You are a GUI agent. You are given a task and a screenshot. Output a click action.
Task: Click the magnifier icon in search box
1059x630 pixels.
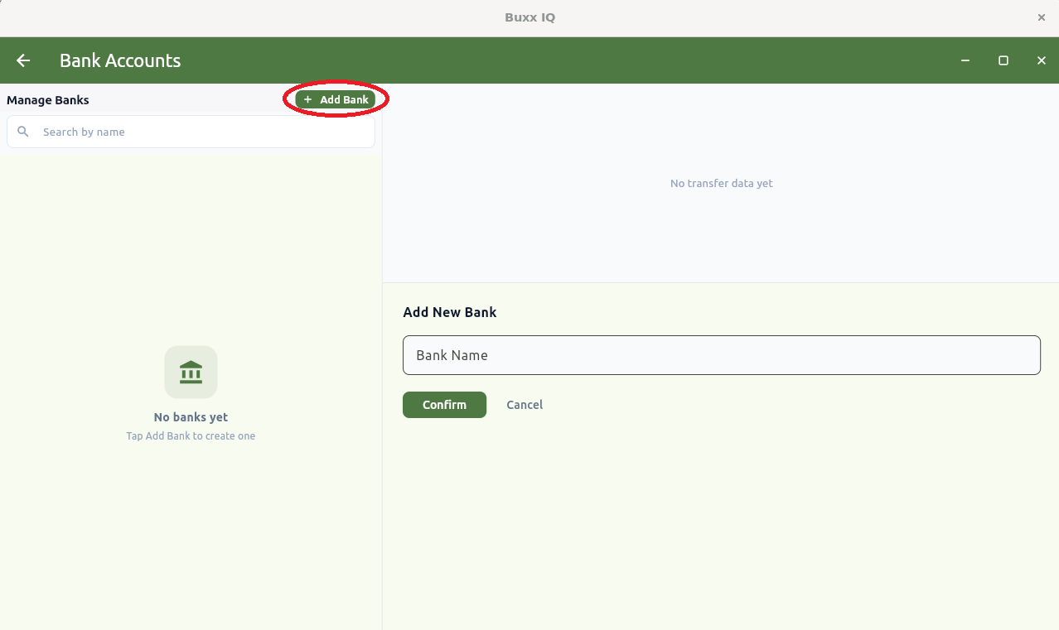[x=23, y=132]
